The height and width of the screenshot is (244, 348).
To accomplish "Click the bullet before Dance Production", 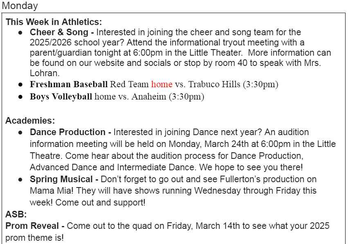I will tap(20, 133).
